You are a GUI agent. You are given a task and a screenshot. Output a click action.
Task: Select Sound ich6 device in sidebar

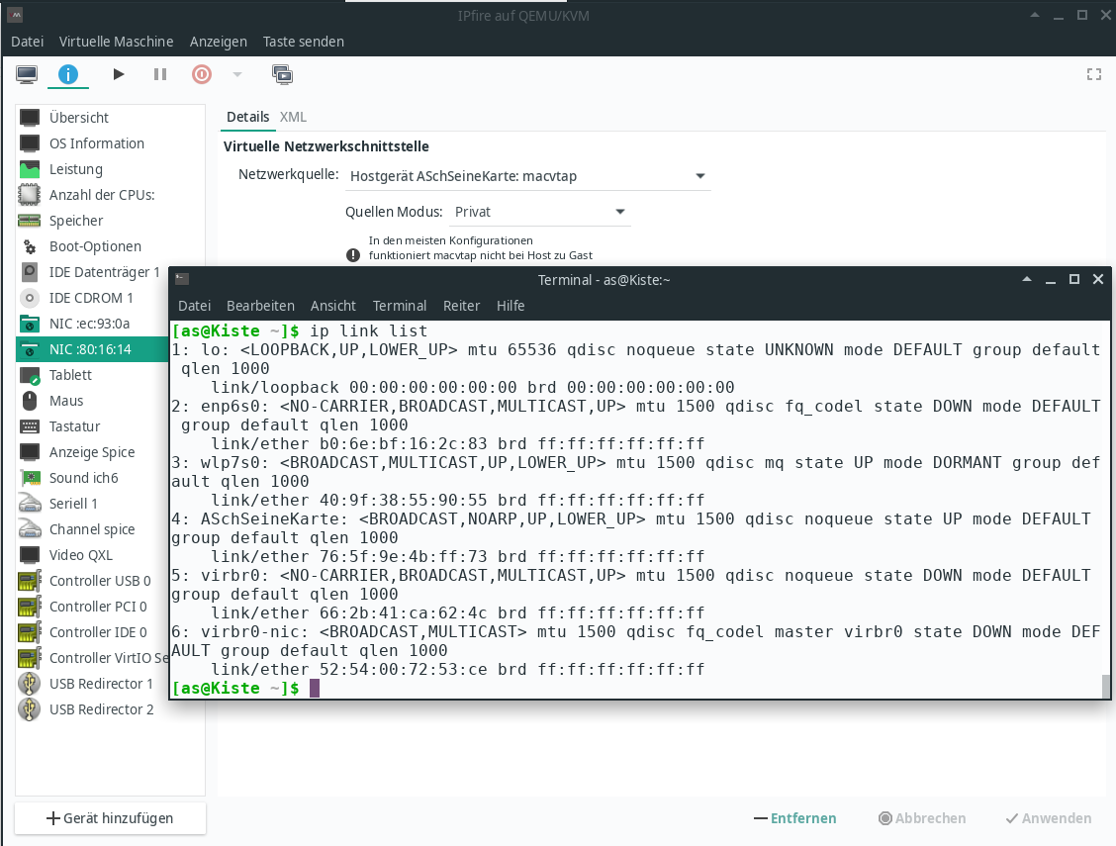click(x=83, y=478)
